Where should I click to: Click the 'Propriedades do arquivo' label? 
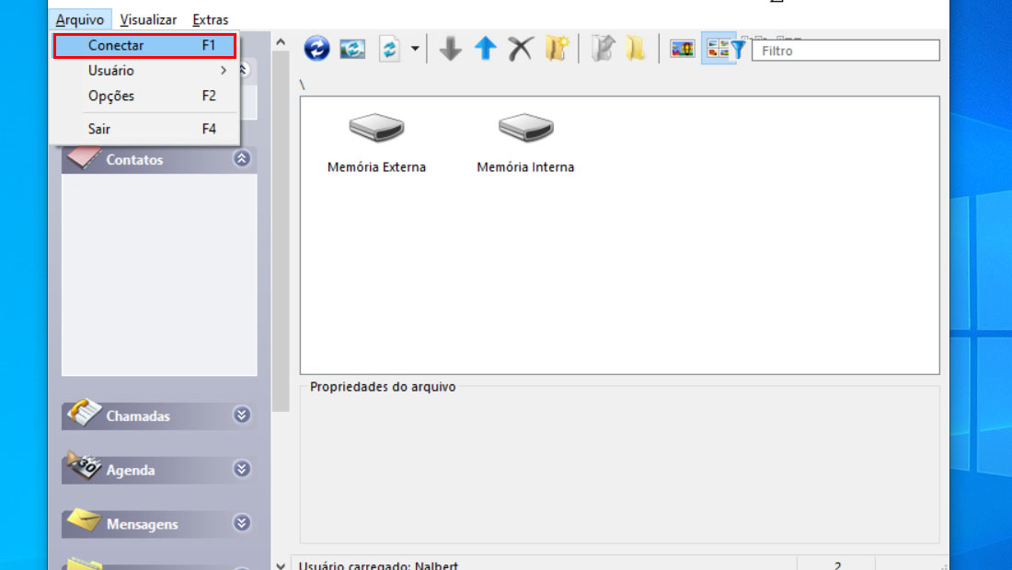(383, 386)
